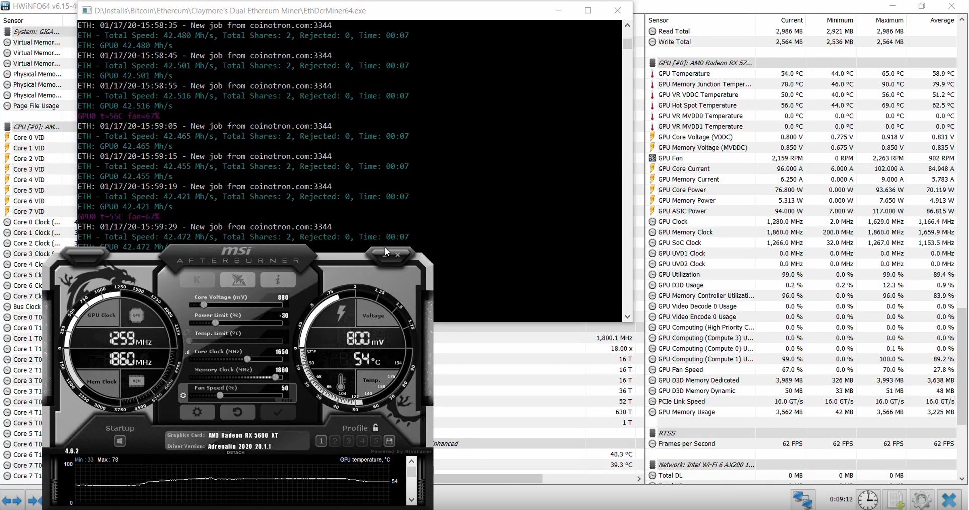Open Afterburner settings gear button

coord(197,412)
